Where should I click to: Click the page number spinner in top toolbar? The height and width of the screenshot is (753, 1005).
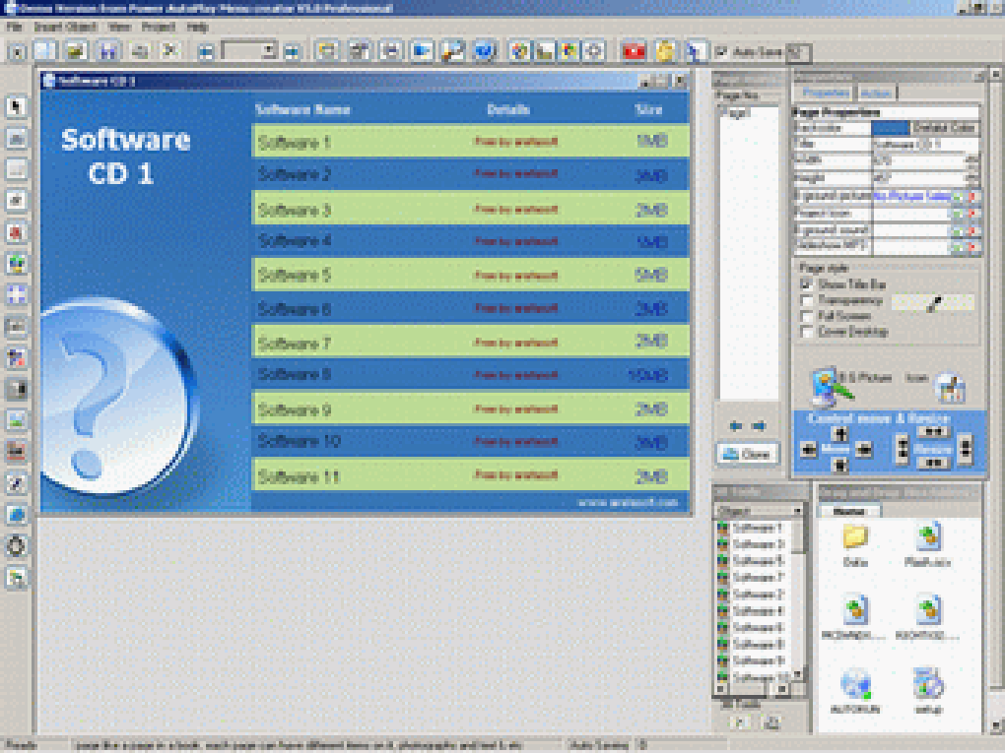(271, 50)
